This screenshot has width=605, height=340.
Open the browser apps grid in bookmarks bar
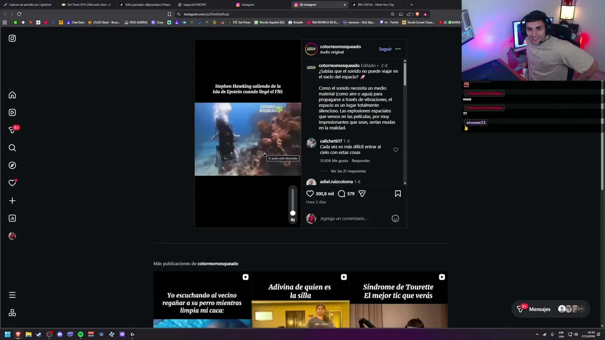(5, 22)
